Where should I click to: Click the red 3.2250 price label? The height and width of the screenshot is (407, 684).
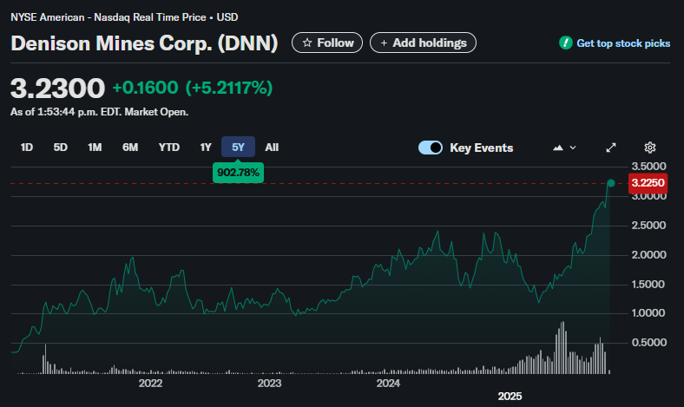[x=648, y=183]
